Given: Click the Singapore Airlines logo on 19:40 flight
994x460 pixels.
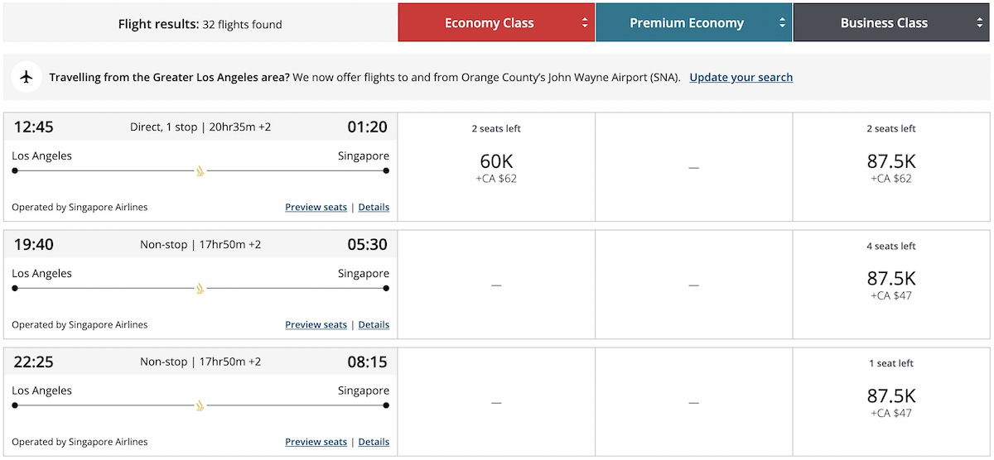Looking at the screenshot, I should [x=200, y=289].
